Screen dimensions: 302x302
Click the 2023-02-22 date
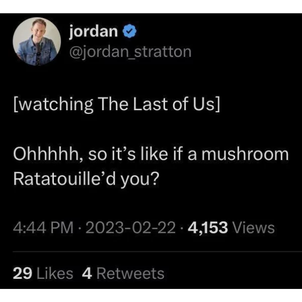click(x=130, y=228)
